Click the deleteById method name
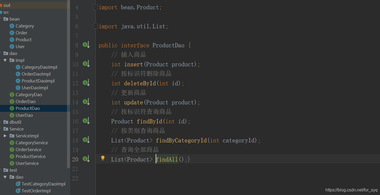The image size is (380, 195). 140,83
